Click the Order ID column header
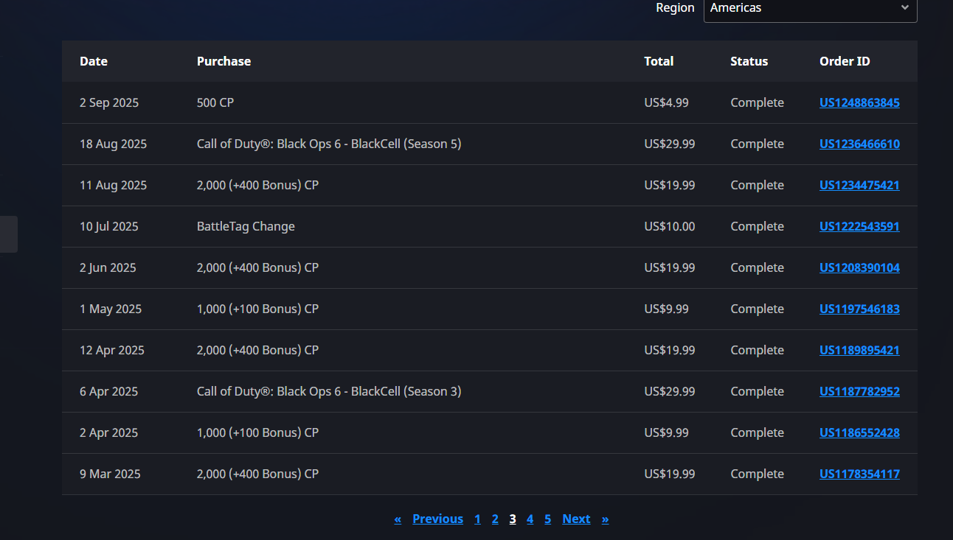Viewport: 953px width, 540px height. [845, 61]
